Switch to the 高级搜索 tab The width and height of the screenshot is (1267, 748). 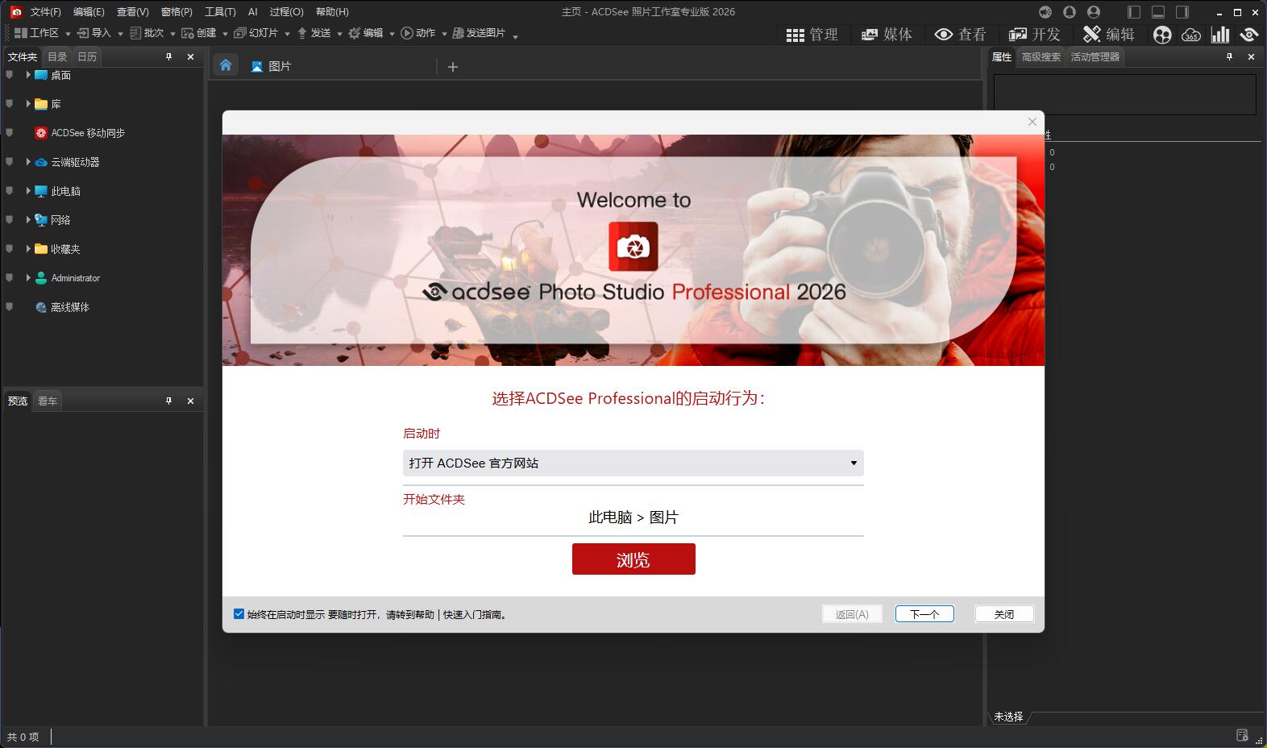pos(1041,56)
